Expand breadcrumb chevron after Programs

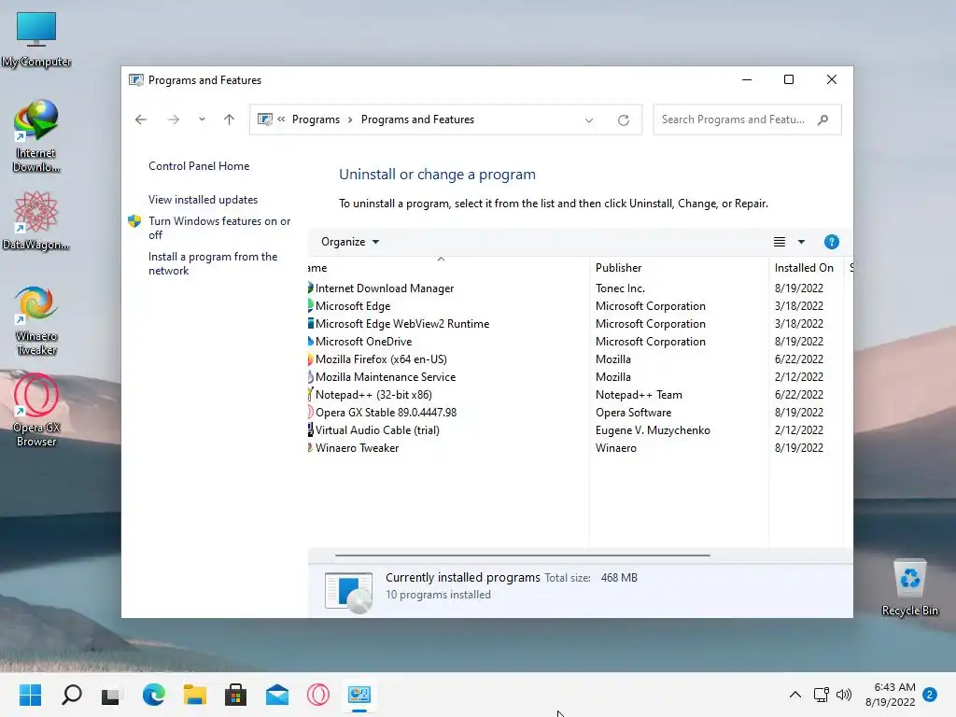tap(350, 119)
